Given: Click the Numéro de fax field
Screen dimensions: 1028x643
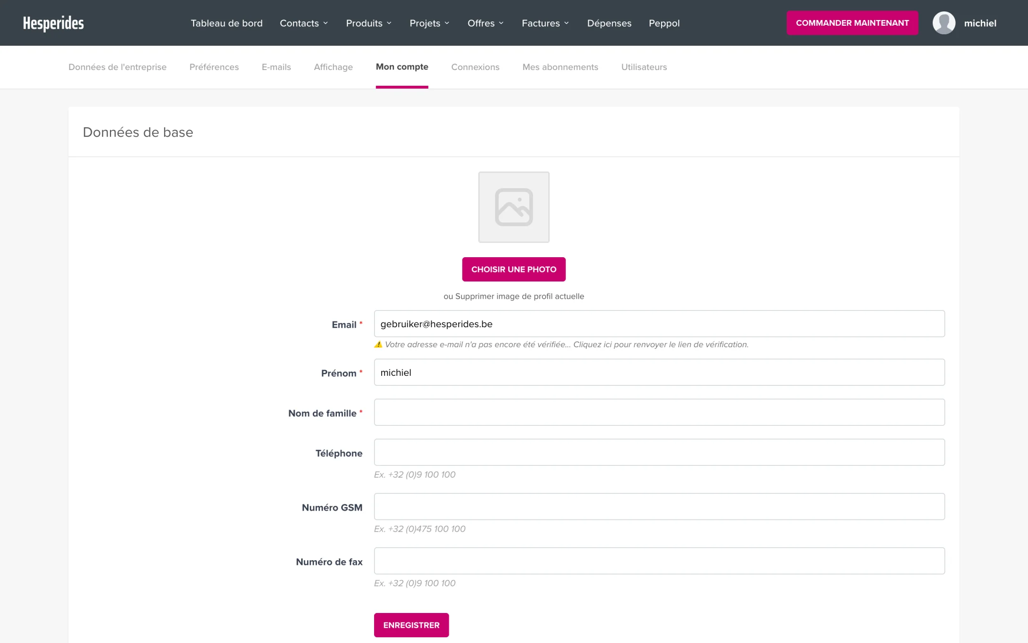Looking at the screenshot, I should [659, 561].
